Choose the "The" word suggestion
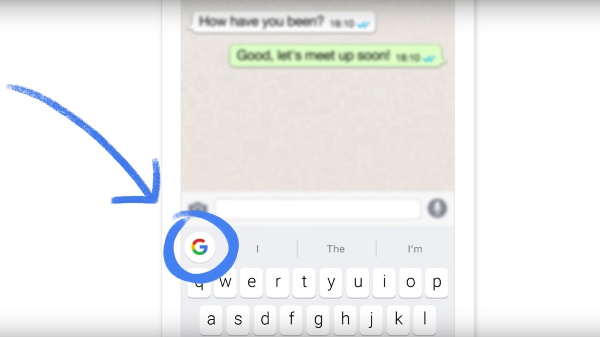 (336, 249)
